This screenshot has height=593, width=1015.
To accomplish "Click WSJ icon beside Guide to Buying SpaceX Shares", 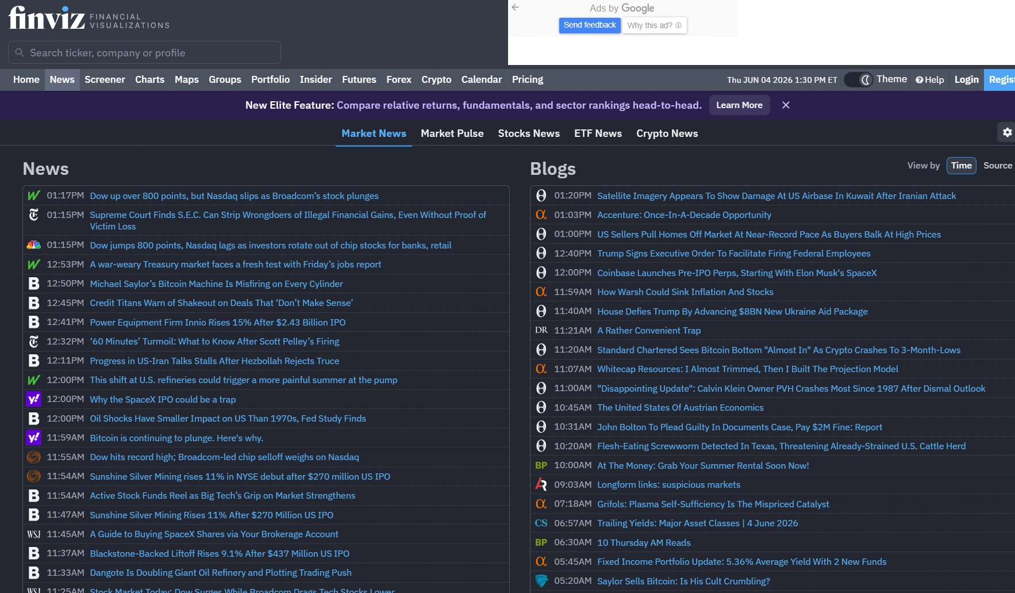I will (34, 534).
